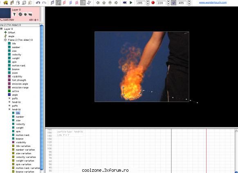Screen dimensions: 238x173
Task: Click the Flame 2 (Tim Alder) 0 header
Action: pyautogui.click(x=20, y=25)
